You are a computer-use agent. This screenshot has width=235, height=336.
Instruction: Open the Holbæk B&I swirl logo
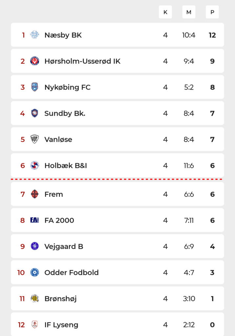pos(34,165)
